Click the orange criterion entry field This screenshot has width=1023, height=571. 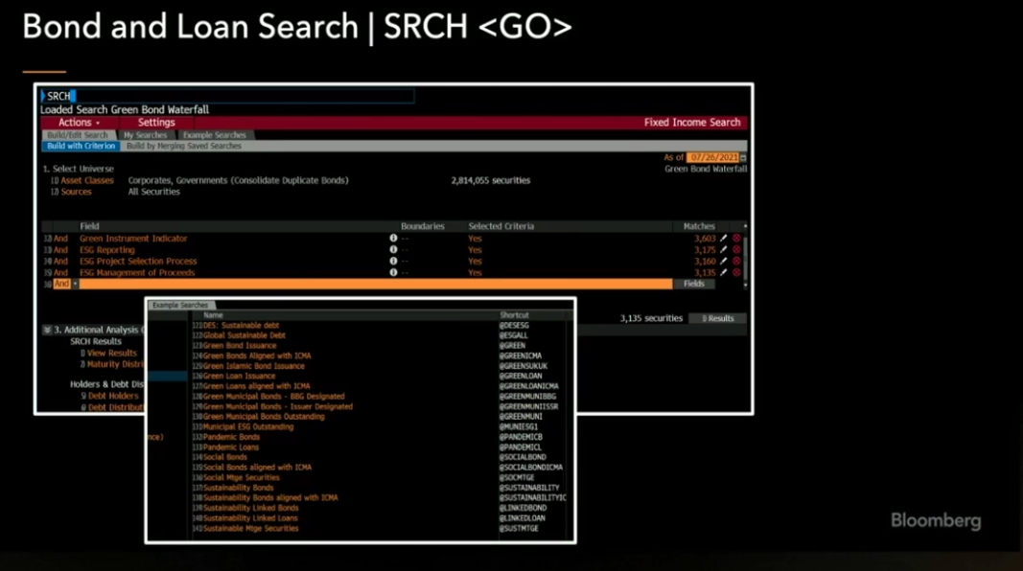pyautogui.click(x=375, y=285)
